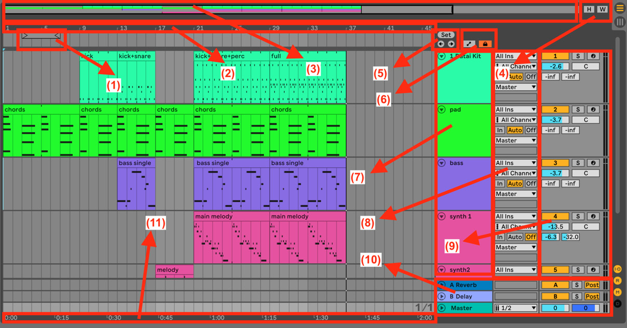The height and width of the screenshot is (328, 627).
Task: Solo the 1 Batai Kit track
Action: pyautogui.click(x=578, y=56)
